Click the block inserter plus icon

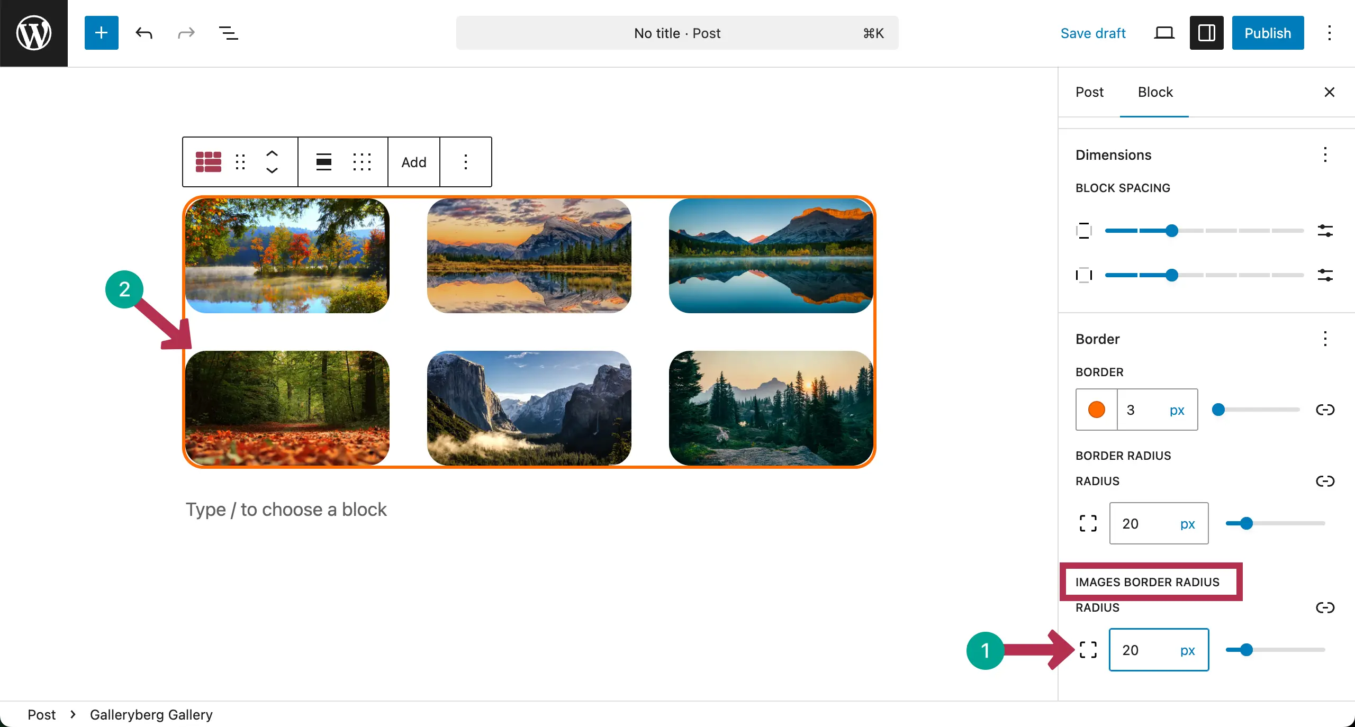pyautogui.click(x=101, y=33)
